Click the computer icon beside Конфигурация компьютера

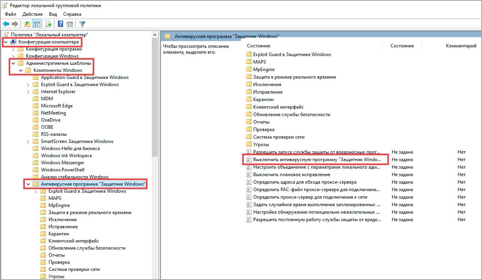pyautogui.click(x=13, y=42)
